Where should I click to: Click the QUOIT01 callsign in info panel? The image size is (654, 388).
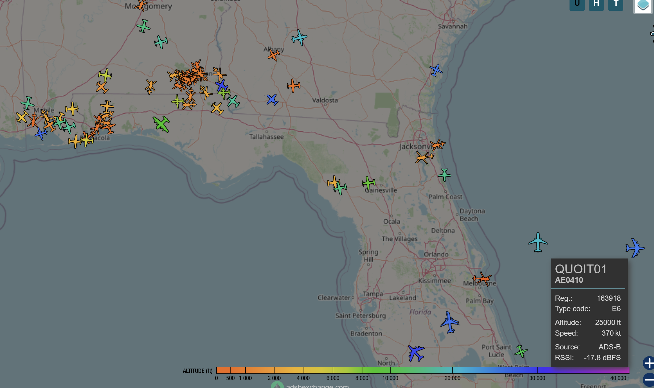581,269
